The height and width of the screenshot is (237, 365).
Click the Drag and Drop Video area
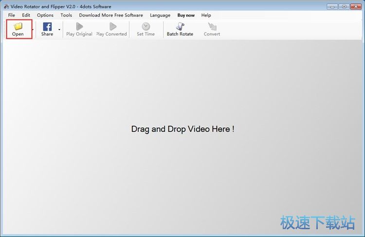tap(182, 129)
